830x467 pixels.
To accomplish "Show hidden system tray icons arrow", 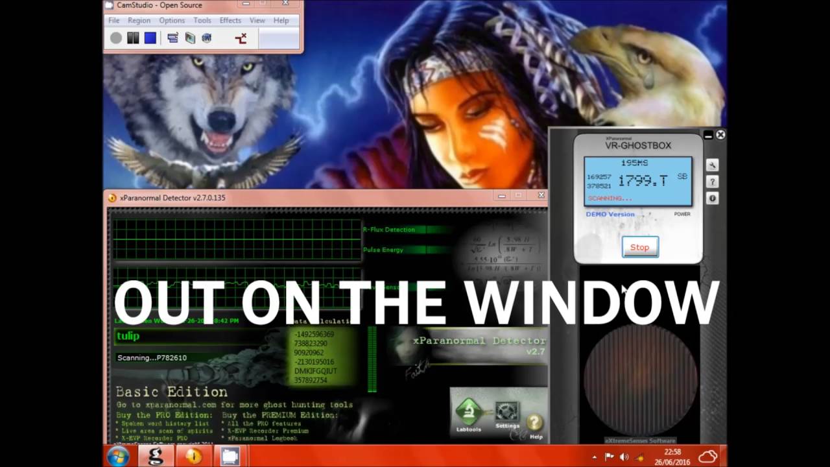I will (595, 457).
